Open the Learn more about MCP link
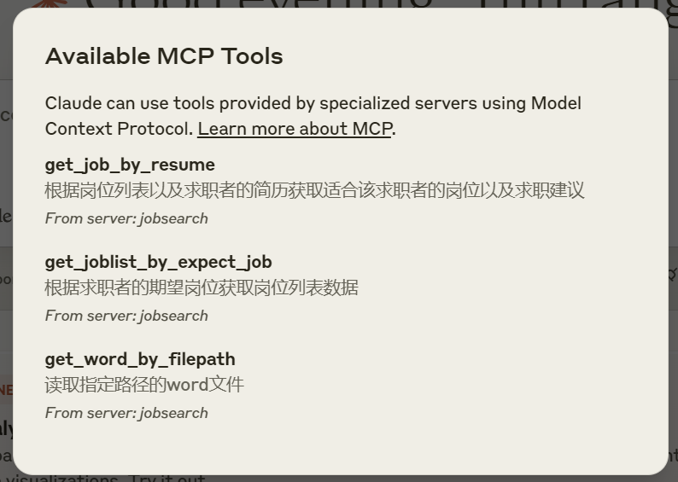Image resolution: width=678 pixels, height=482 pixels. tap(295, 129)
